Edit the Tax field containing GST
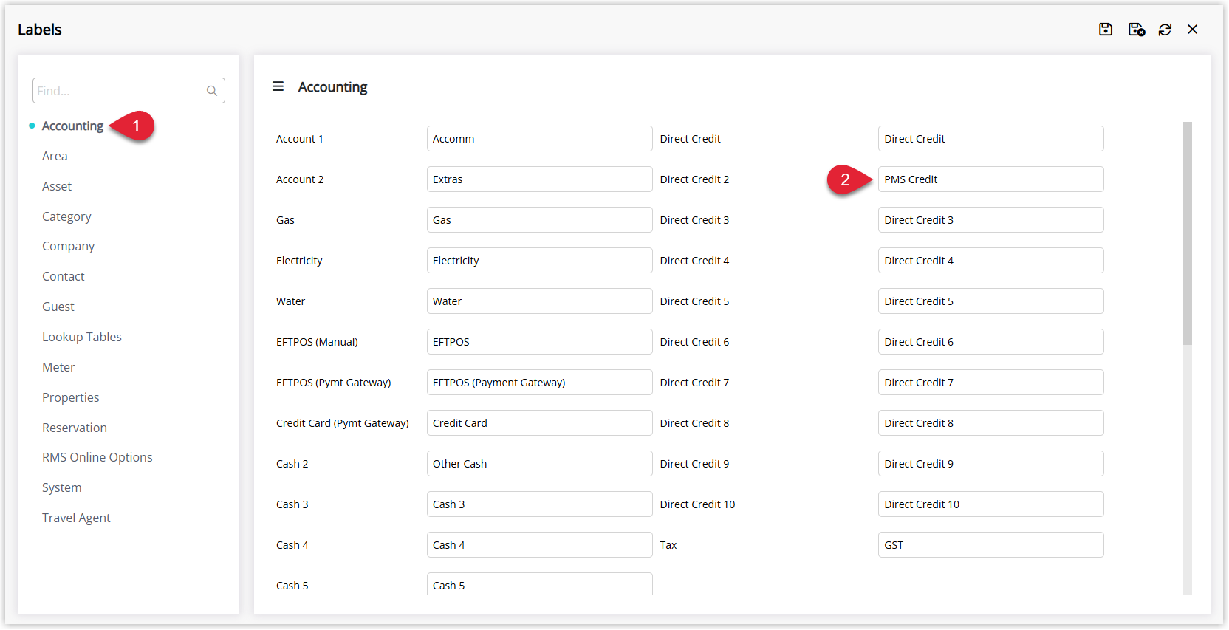 click(x=990, y=545)
